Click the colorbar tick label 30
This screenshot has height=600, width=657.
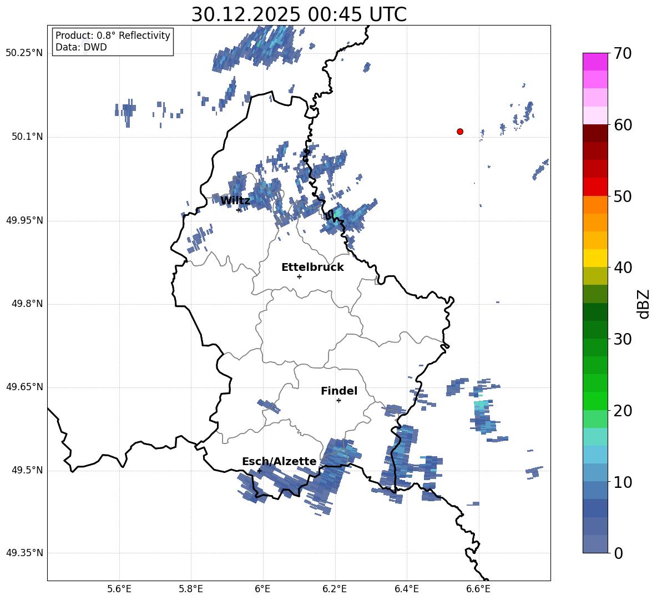(x=623, y=339)
